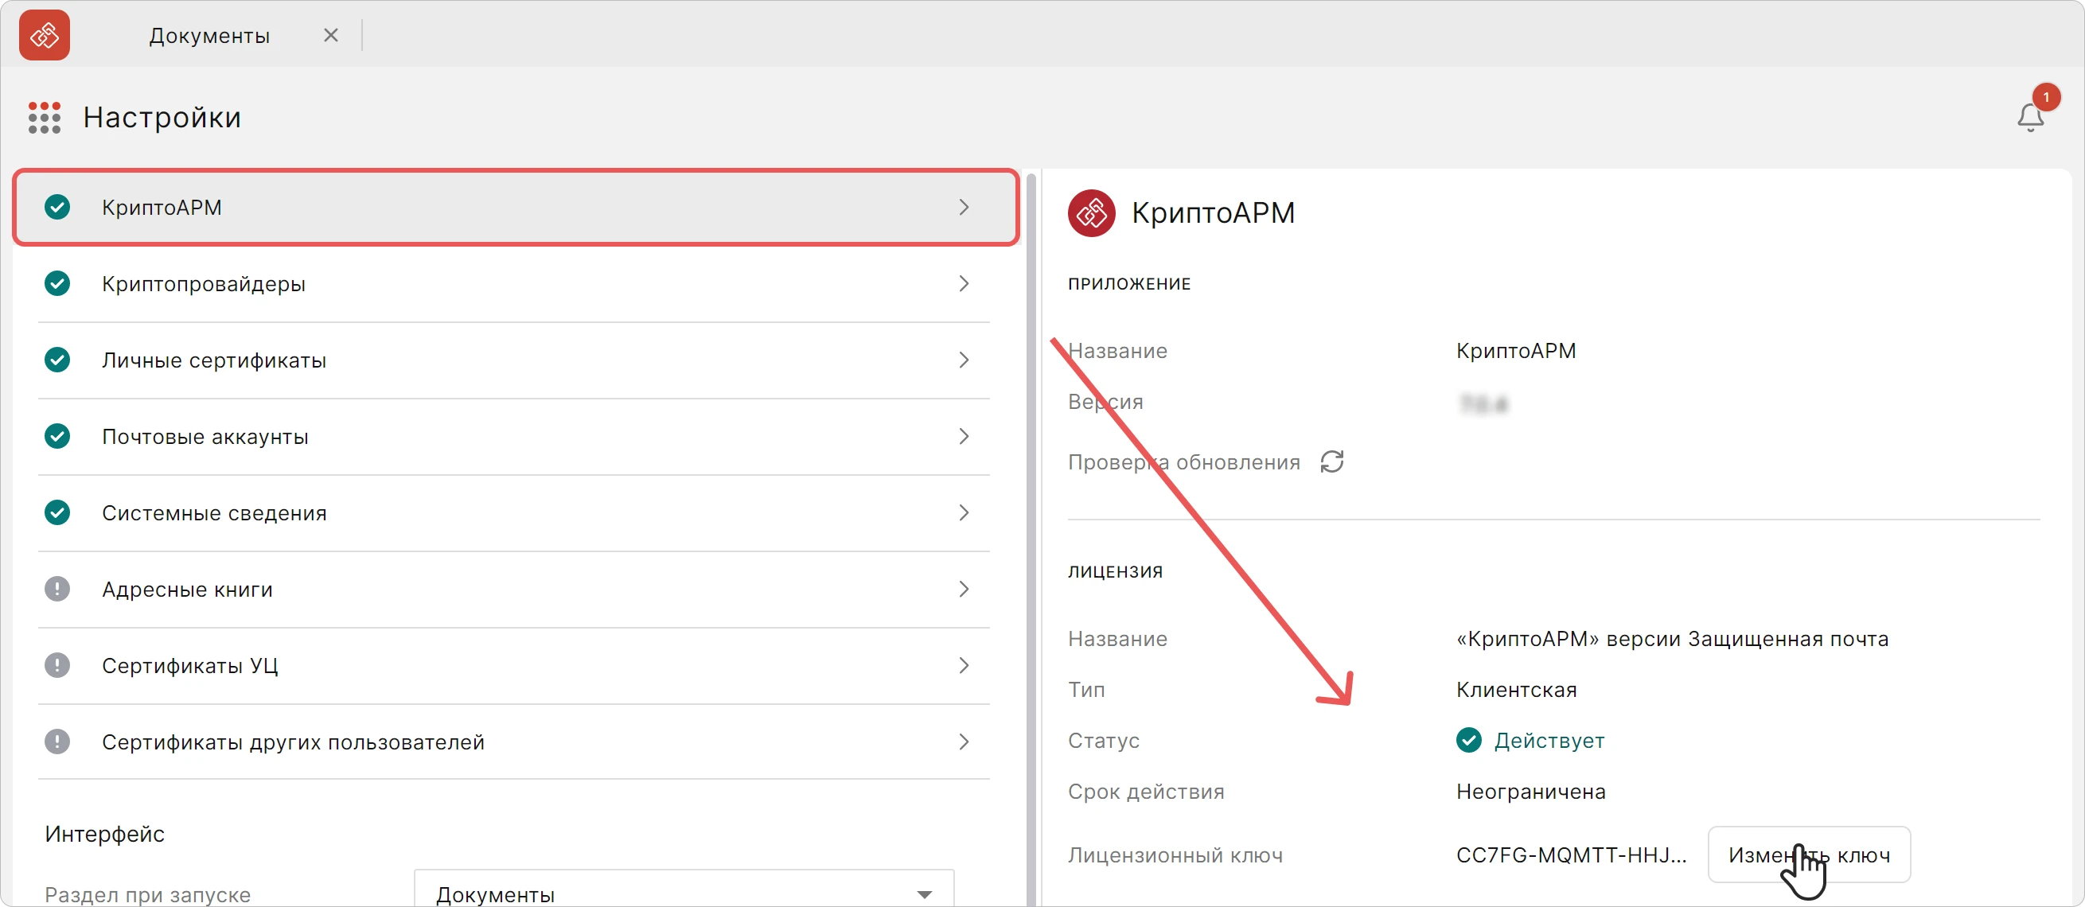Image resolution: width=2085 pixels, height=907 pixels.
Task: Click the license key text CC7FG-MQMTT-HHJ...
Action: coord(1571,854)
